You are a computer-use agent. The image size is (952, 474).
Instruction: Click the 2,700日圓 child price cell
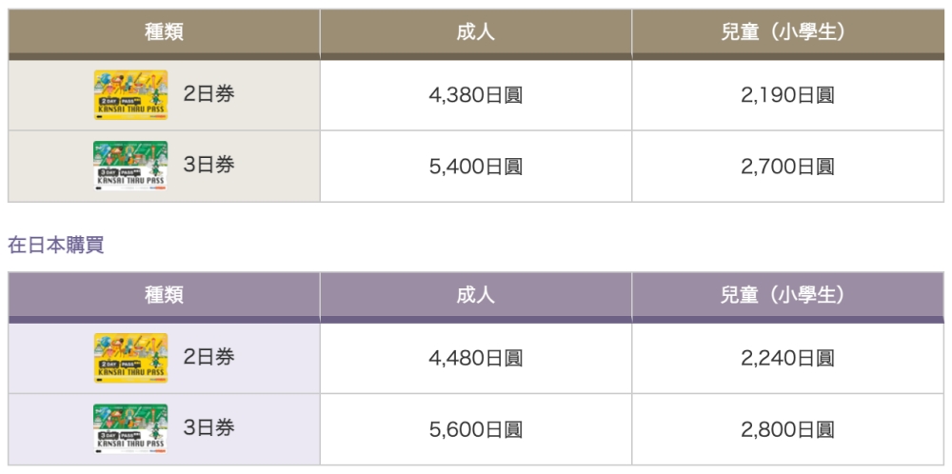coord(787,167)
